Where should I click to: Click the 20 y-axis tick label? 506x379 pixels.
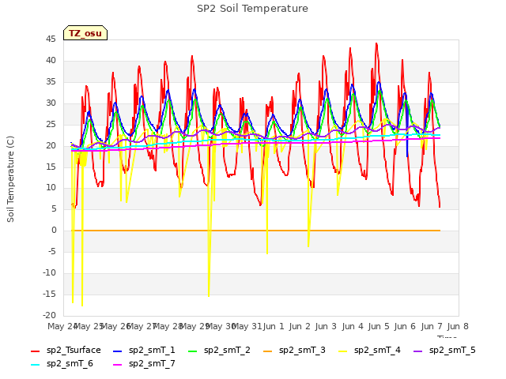tap(51, 145)
